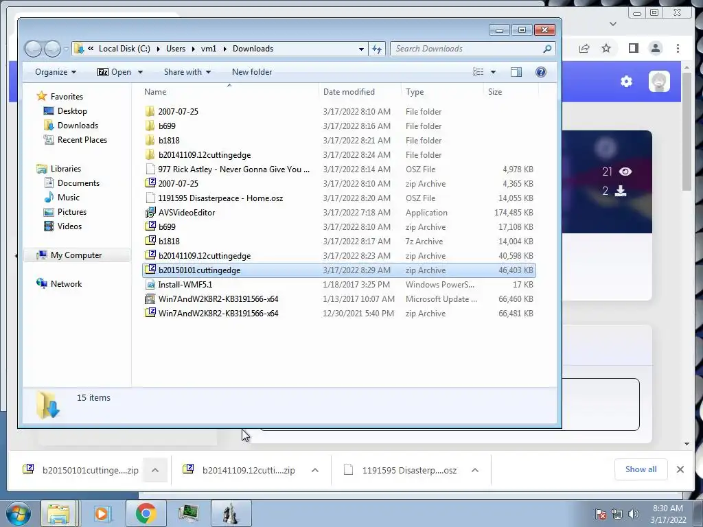Open Windows Explorer from the taskbar
The width and height of the screenshot is (703, 527).
point(58,513)
